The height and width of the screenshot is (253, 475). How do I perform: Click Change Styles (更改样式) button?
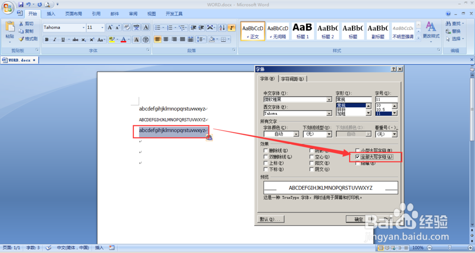pyautogui.click(x=431, y=31)
